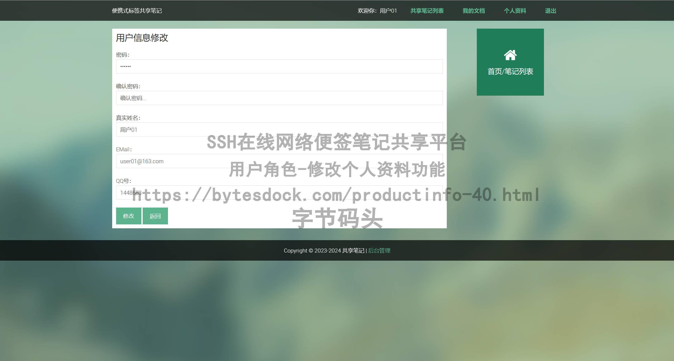The width and height of the screenshot is (674, 361).
Task: Click the 密码 field label
Action: (x=122, y=55)
